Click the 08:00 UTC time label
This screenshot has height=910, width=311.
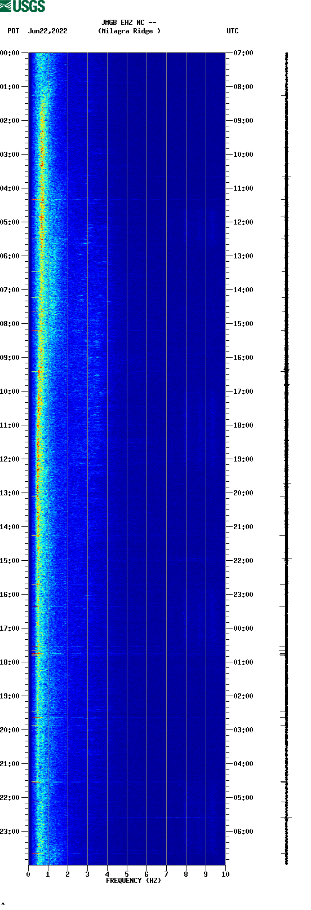(x=243, y=87)
